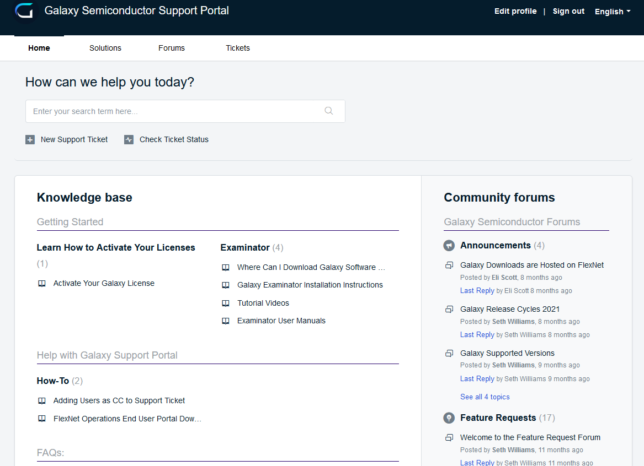
Task: Open New Support Ticket link
Action: [x=74, y=139]
